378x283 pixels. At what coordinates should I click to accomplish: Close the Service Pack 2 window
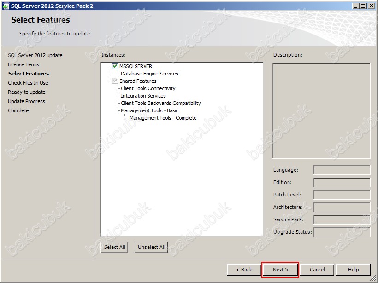click(372, 6)
